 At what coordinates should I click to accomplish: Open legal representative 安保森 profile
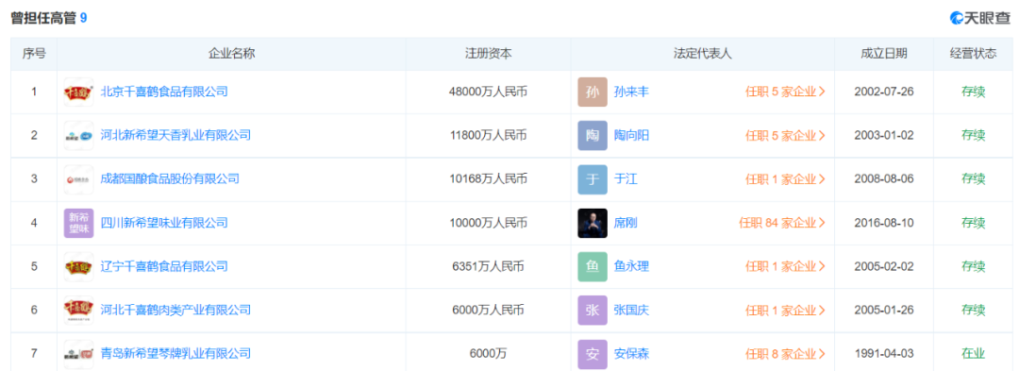click(631, 354)
